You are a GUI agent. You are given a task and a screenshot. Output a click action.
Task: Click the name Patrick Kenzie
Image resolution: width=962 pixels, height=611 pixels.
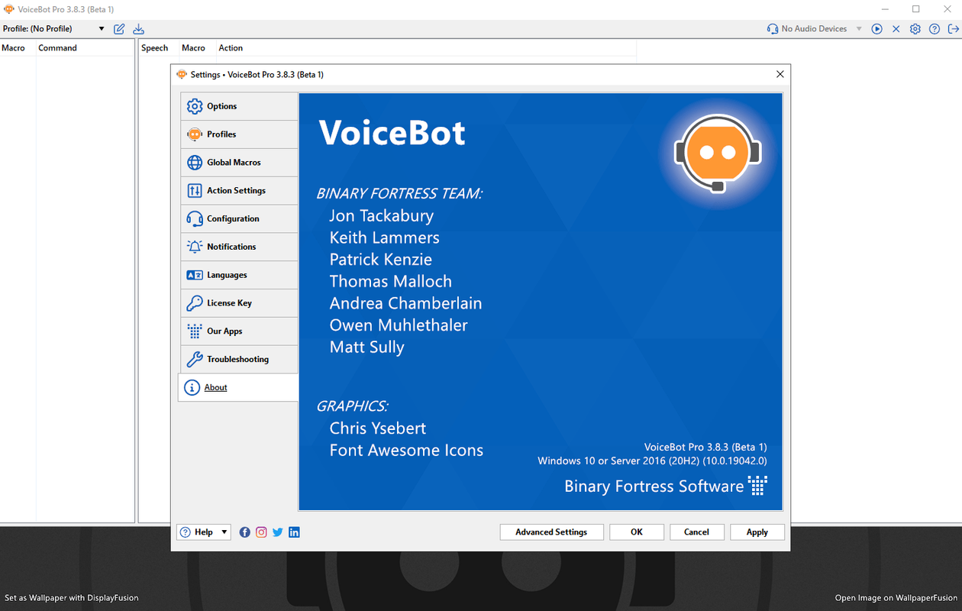(381, 260)
